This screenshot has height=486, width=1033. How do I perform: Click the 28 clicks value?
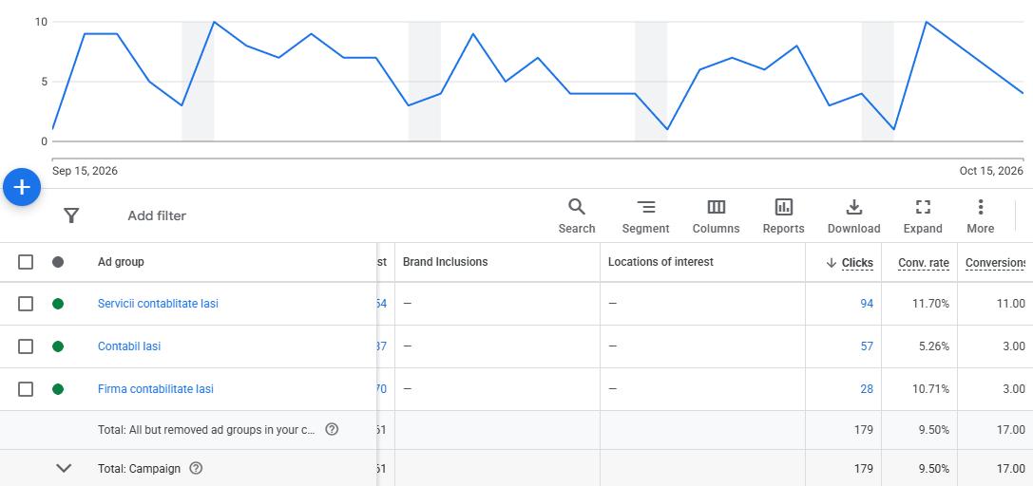(x=867, y=388)
